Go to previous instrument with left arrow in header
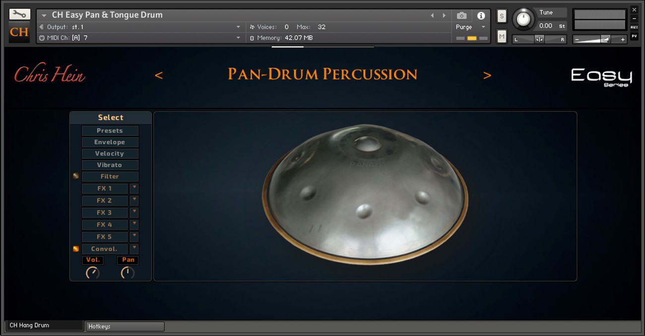645x336 pixels. (x=432, y=15)
